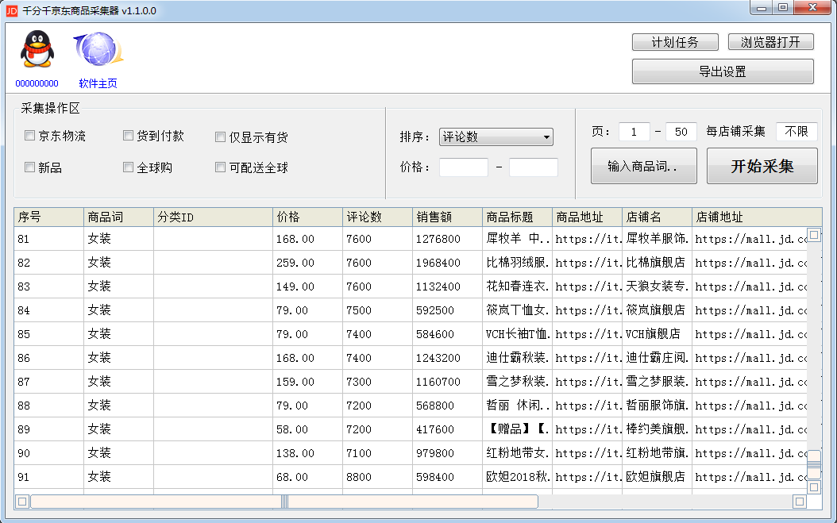
Task: Select row 81 sequence number cell
Action: [x=49, y=239]
